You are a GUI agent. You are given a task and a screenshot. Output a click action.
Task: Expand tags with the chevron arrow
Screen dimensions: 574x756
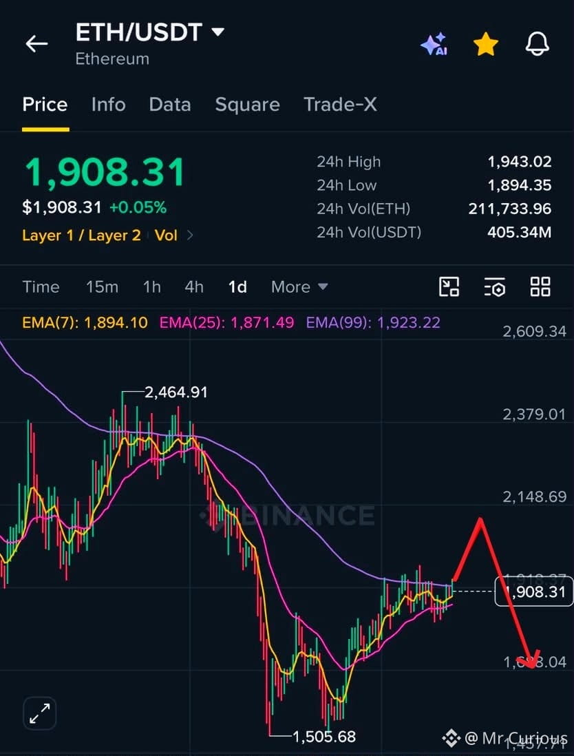pos(190,235)
